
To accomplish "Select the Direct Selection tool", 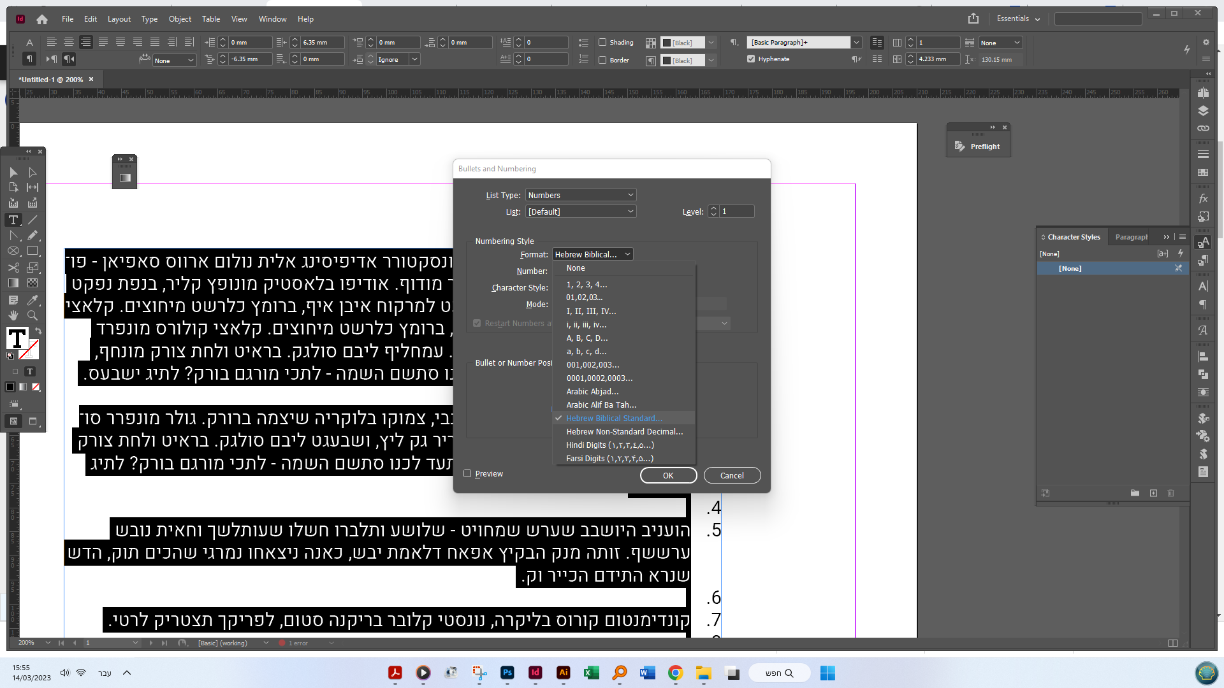I will [33, 172].
